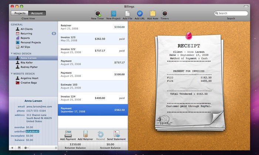Click the plus button to add client
This screenshot has width=259, height=155.
[12, 148]
